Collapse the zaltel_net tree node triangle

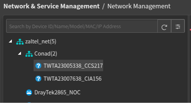coord(11,41)
